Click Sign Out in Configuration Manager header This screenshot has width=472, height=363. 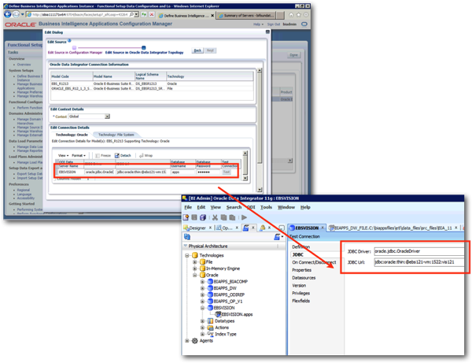(x=273, y=24)
